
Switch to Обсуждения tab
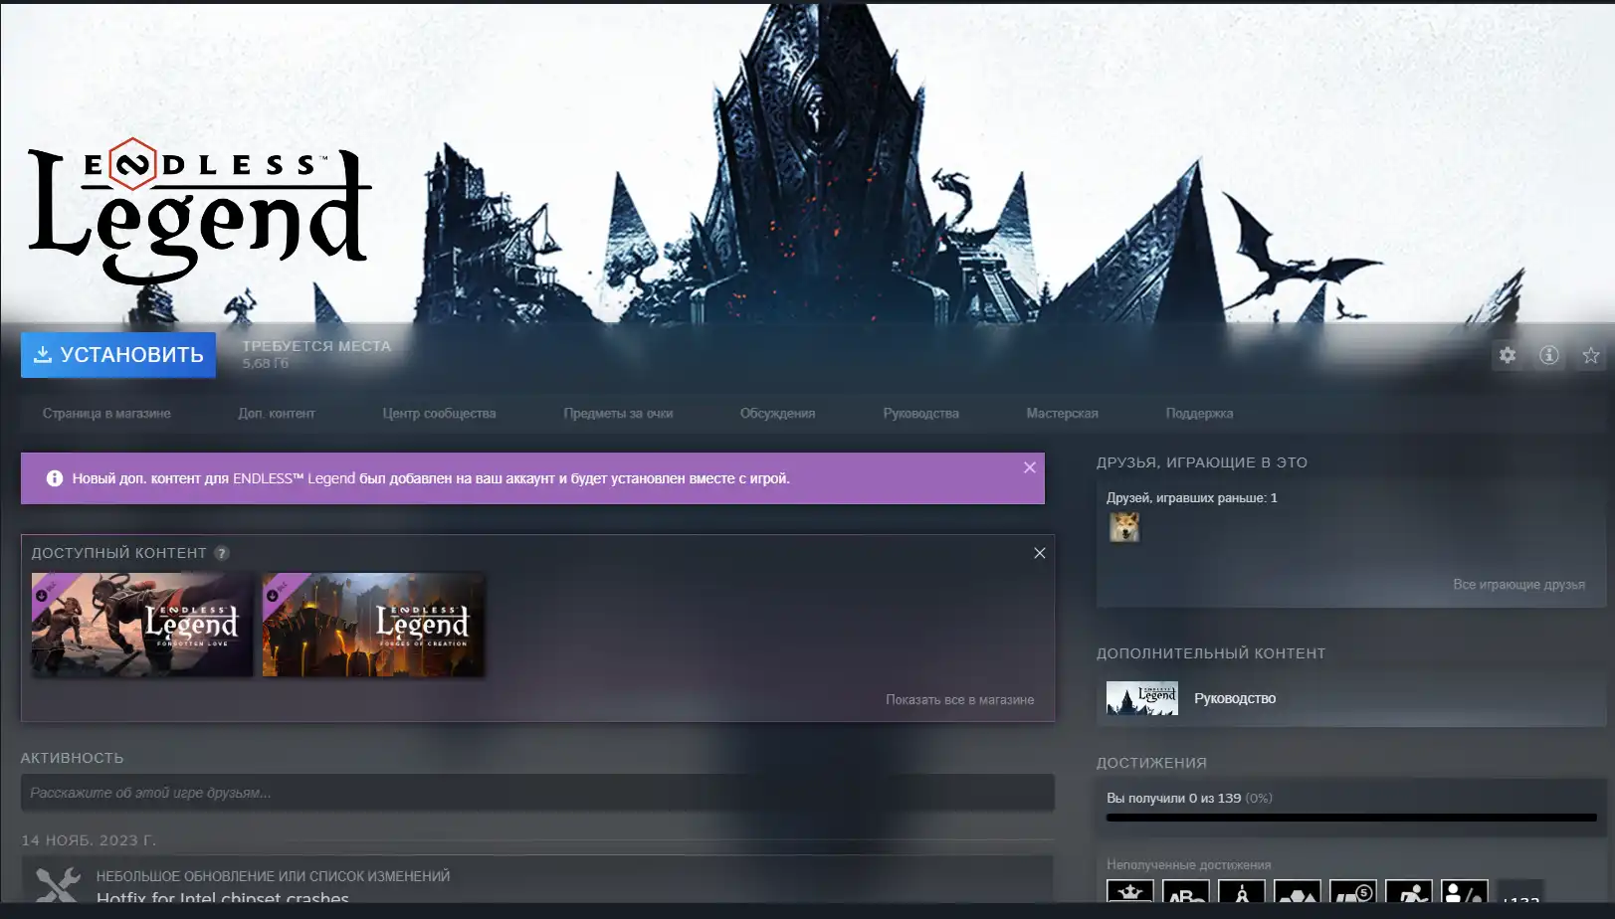click(777, 414)
